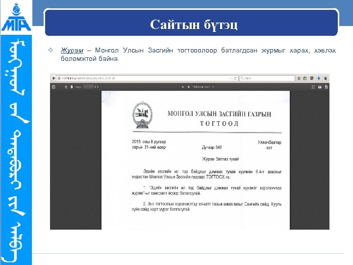Switch PDF viewer to presentation mode
This screenshot has height=265, width=353.
tap(313, 87)
